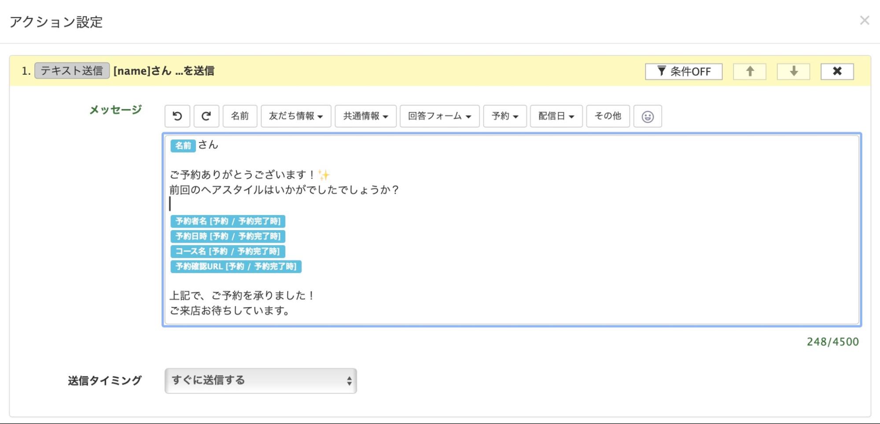
Task: Toggle the 条件OFF filter button
Action: tap(683, 71)
